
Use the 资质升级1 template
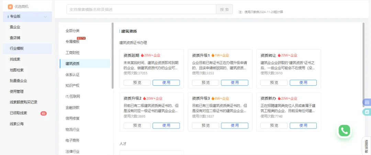(235, 82)
